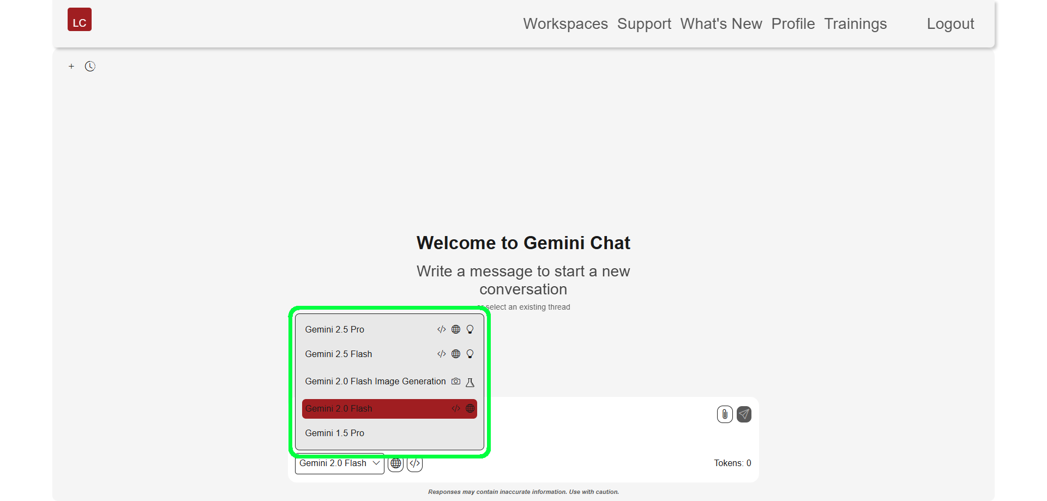
Task: Select the highlighted Gemini 2.0 Flash option
Action: [389, 409]
